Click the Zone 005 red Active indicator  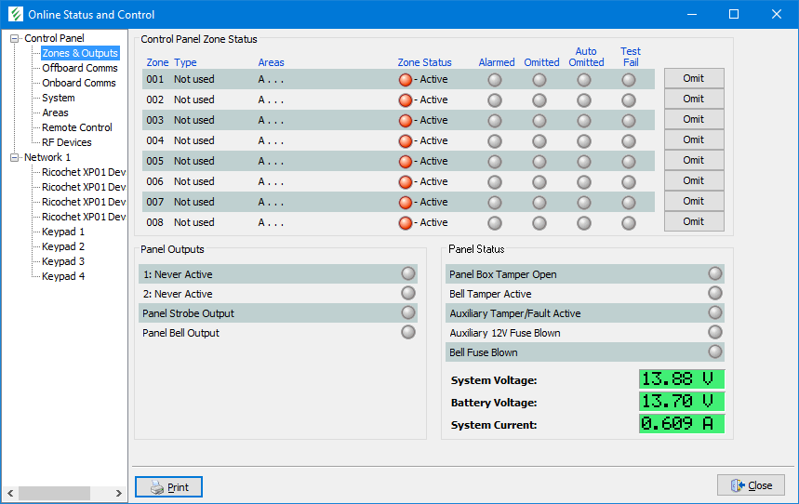point(405,162)
